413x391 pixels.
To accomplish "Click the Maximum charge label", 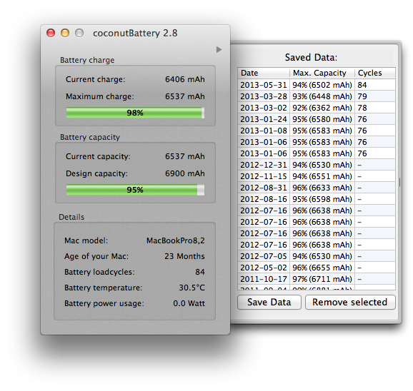I will [x=100, y=96].
